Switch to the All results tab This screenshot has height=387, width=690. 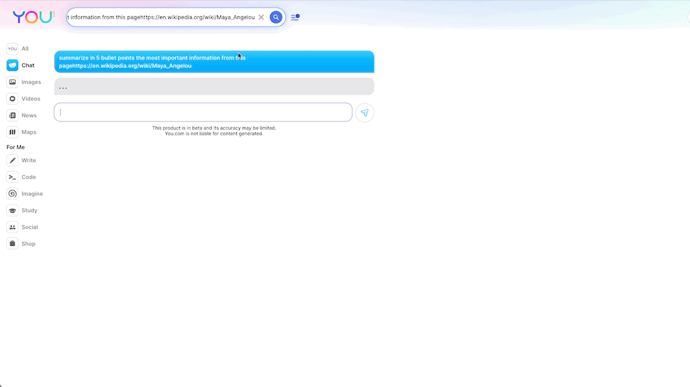(12, 48)
